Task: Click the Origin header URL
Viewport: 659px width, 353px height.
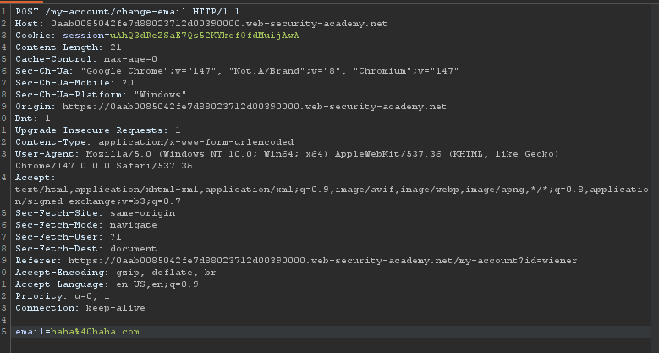Action: pos(255,107)
